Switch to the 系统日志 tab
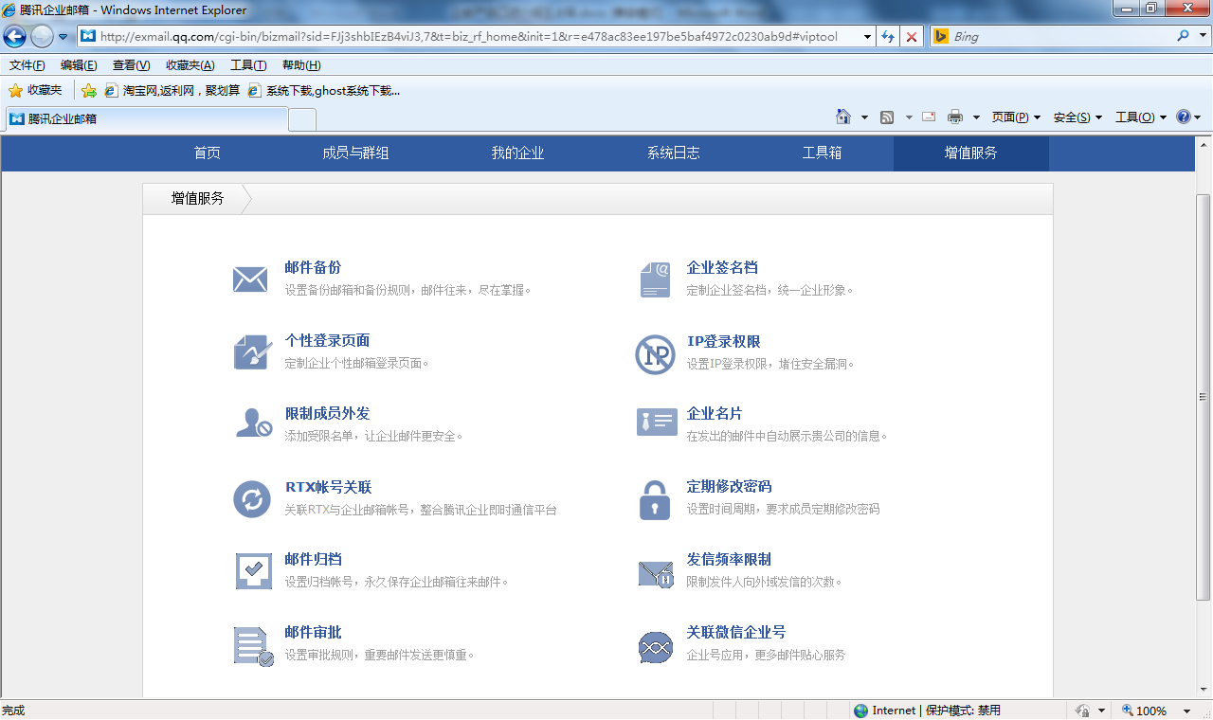The image size is (1213, 720). pos(674,153)
